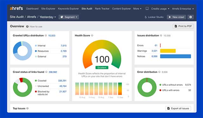Open the Ahrefs Enterprise account dropdown
The width and height of the screenshot is (203, 118).
tap(183, 9)
